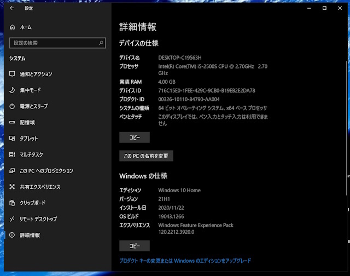
Task: Click the クリップボード clipboard icon
Action: point(12,203)
